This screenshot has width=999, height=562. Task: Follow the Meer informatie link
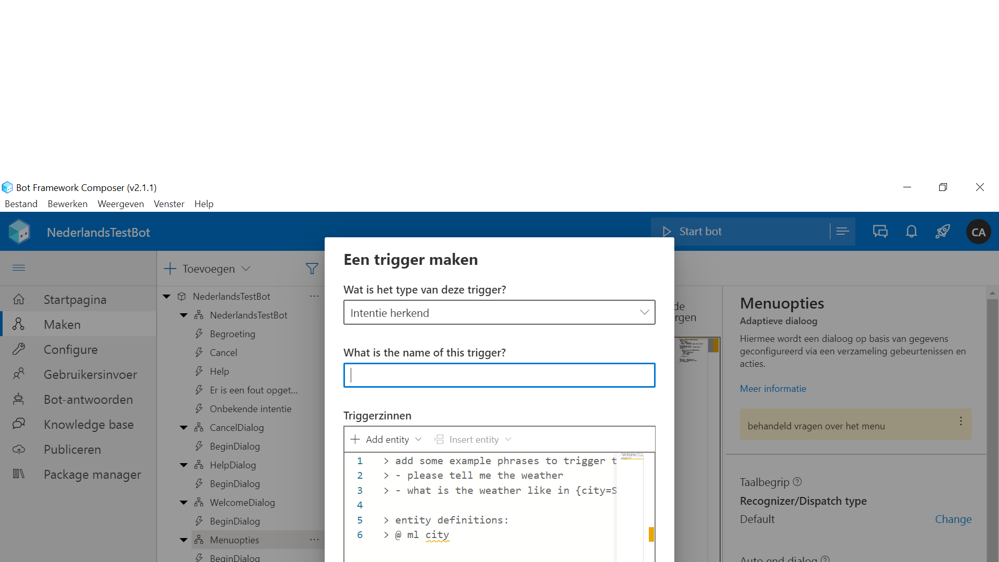pos(773,389)
